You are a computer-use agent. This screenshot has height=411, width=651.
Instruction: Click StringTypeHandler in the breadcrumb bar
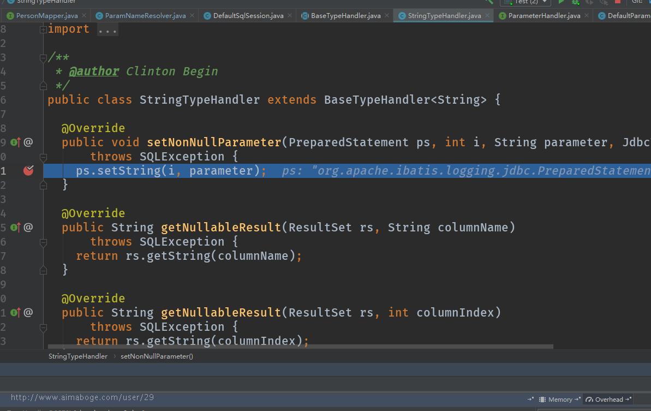tap(77, 356)
